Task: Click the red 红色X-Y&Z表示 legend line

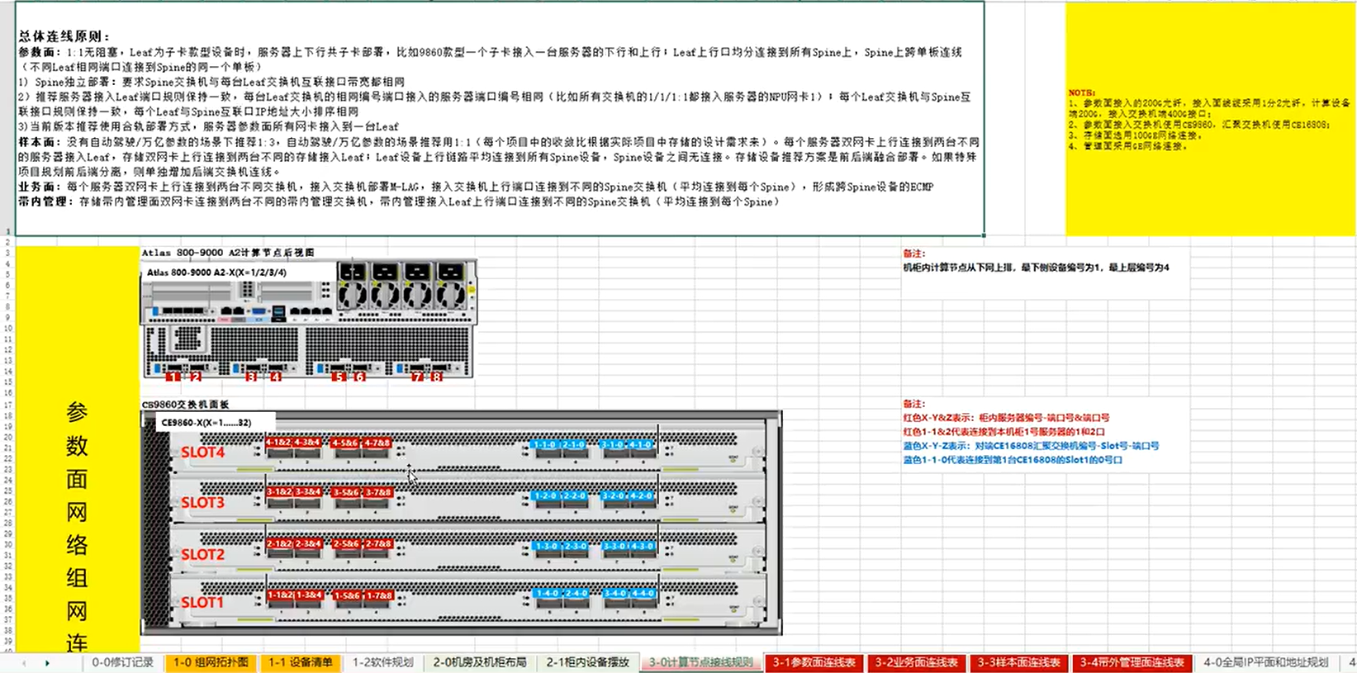Action: click(x=1006, y=418)
